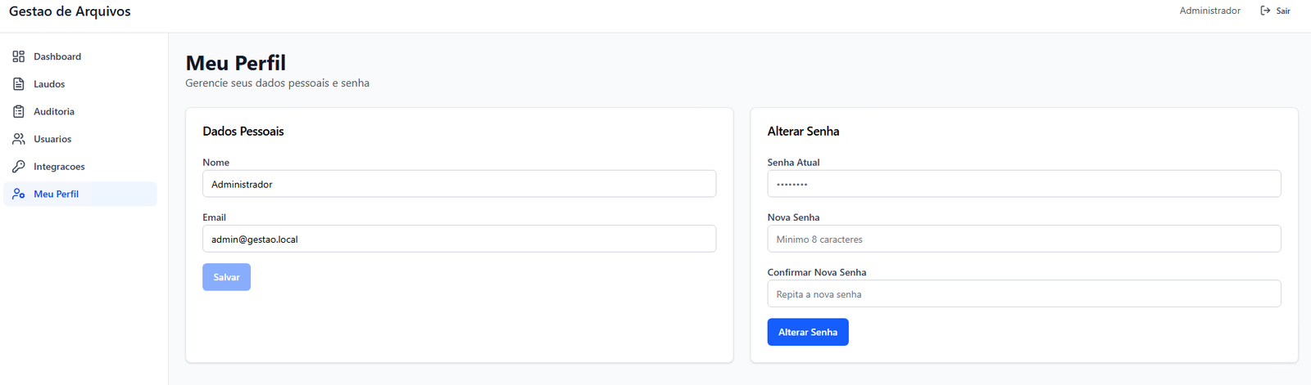The width and height of the screenshot is (1311, 385).
Task: Focus the Nome input field
Action: click(x=459, y=184)
